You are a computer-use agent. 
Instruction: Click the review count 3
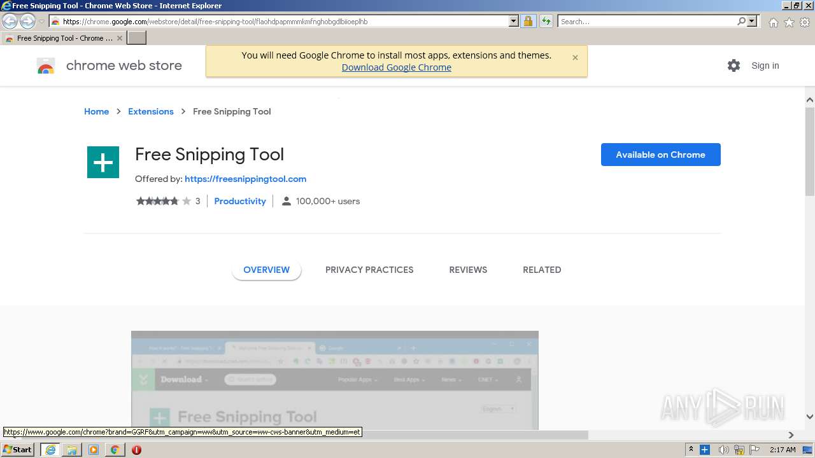197,201
